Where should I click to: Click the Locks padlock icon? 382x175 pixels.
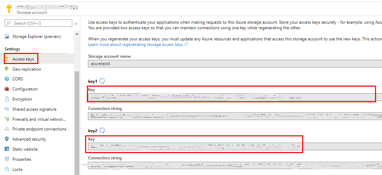[7, 169]
